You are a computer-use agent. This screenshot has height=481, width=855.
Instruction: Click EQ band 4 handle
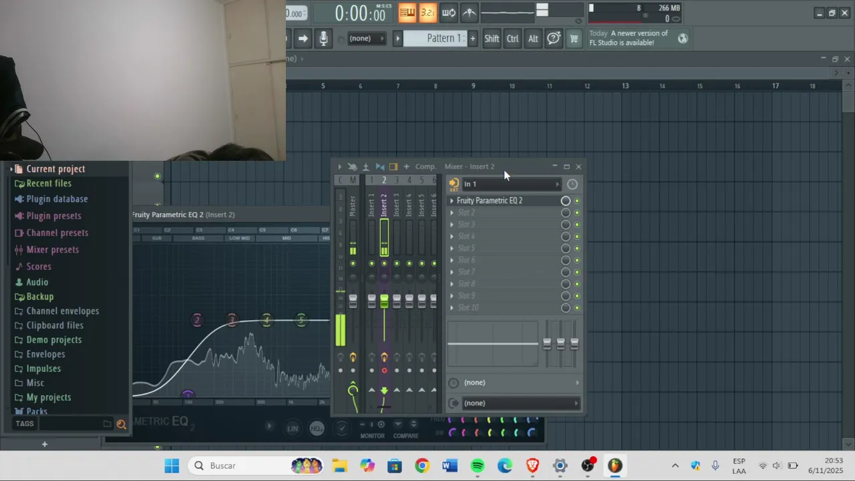pyautogui.click(x=267, y=320)
